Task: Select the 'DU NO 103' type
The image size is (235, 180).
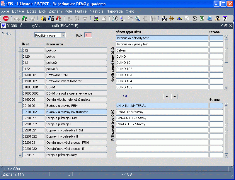Action: [x=162, y=75]
